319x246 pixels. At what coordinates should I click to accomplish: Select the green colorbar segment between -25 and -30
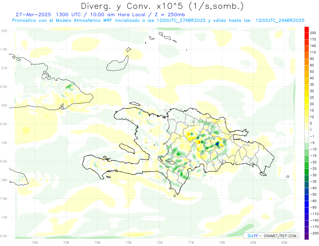pos(307,172)
